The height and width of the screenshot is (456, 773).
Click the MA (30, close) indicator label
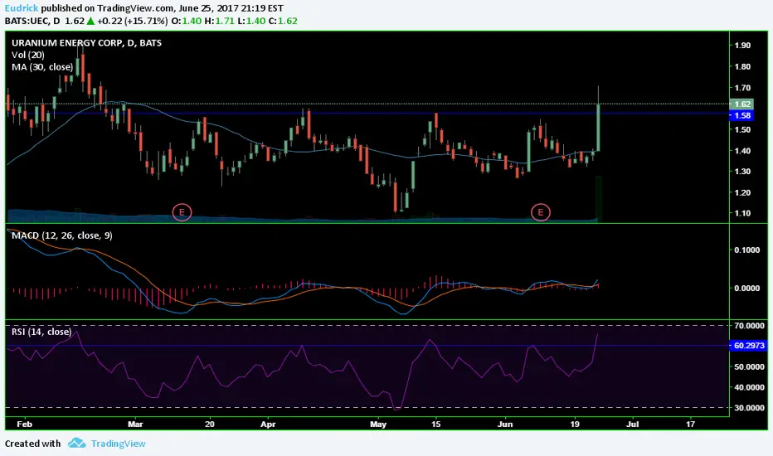[42, 67]
